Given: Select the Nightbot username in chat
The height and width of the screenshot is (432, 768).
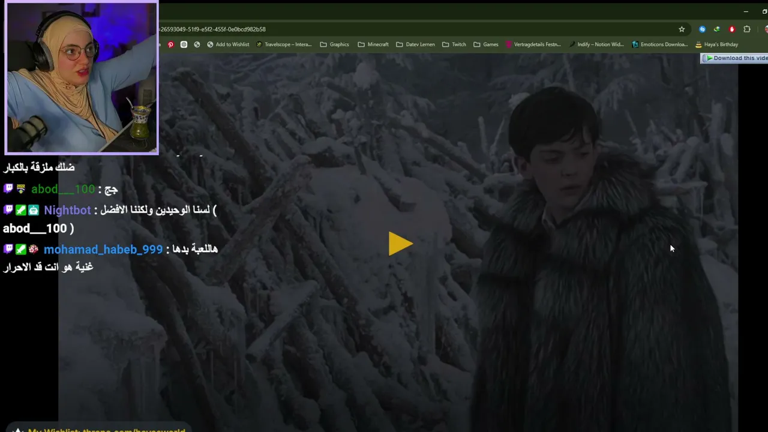Looking at the screenshot, I should [67, 211].
